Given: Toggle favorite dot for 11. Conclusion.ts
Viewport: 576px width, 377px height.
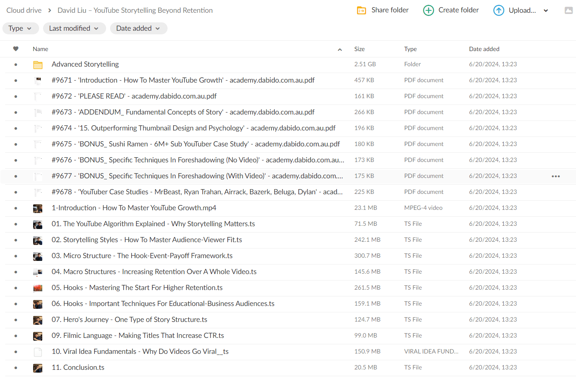Looking at the screenshot, I should click(16, 368).
